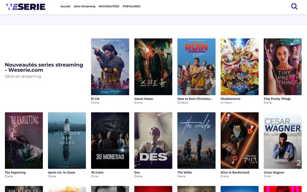Open the Cesar Wagner poster
This screenshot has height=192, width=307.
point(283,141)
